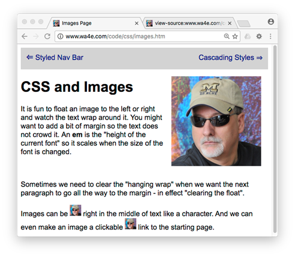295x257 pixels.
Task: Open a new tab with the new tab button
Action: coord(244,23)
